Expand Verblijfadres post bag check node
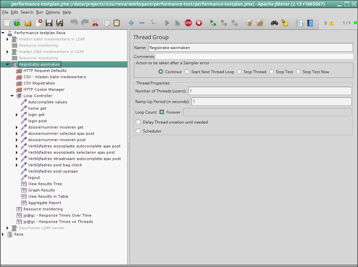 click(17, 165)
